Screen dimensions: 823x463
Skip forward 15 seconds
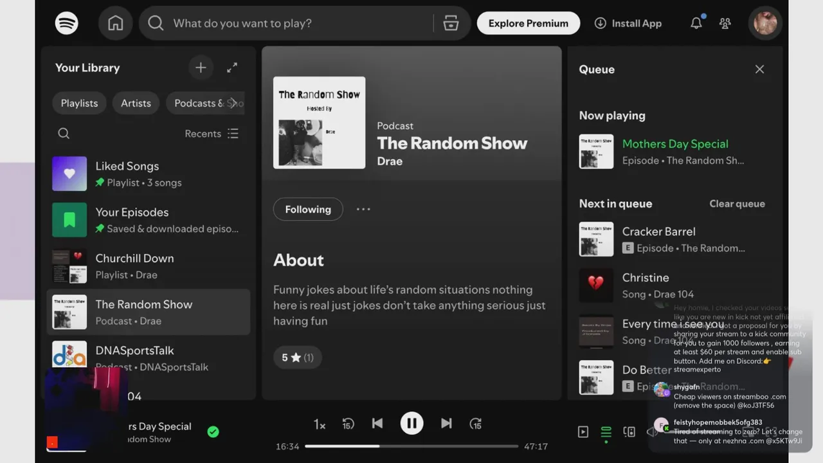(x=476, y=424)
